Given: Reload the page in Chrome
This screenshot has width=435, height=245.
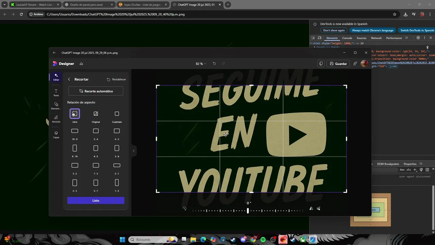Looking at the screenshot, I should (x=21, y=14).
